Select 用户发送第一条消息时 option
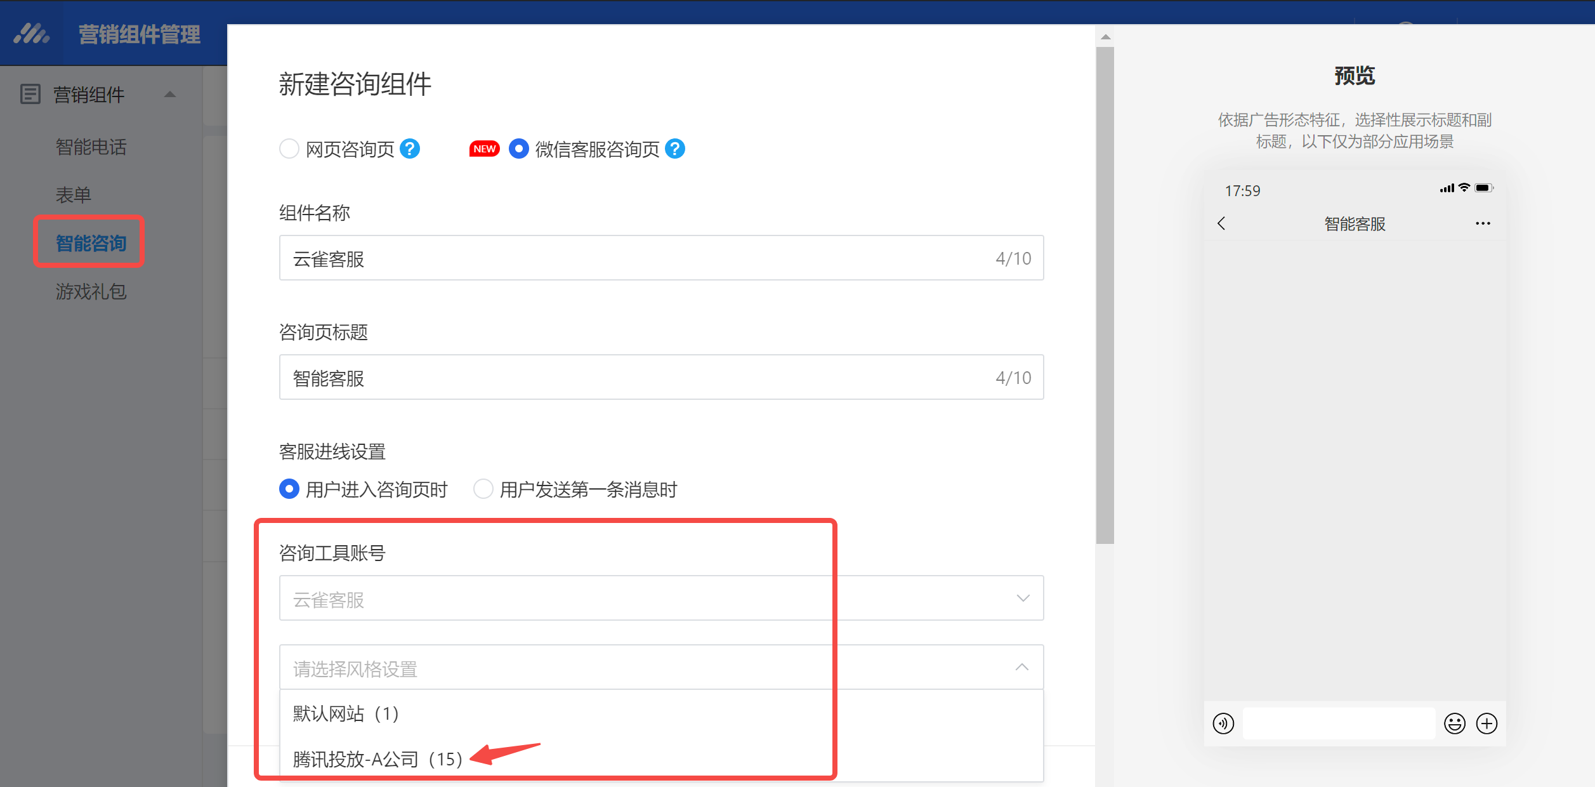This screenshot has height=787, width=1595. 483,489
